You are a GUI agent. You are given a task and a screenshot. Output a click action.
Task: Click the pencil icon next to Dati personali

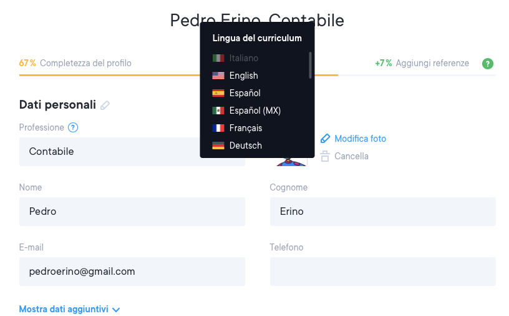pyautogui.click(x=105, y=105)
